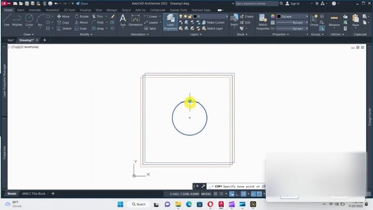Expand the Properties panel
The image size is (373, 210).
tap(280, 34)
